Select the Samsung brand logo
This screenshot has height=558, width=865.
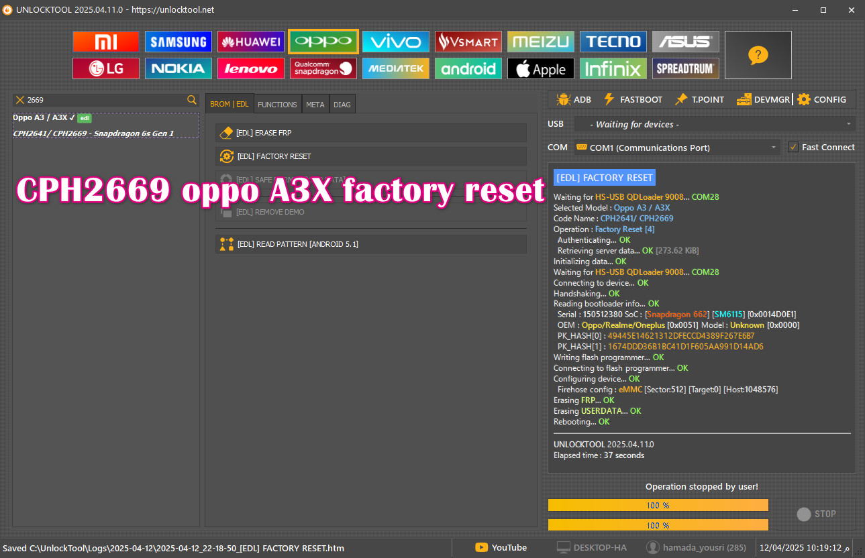point(179,42)
